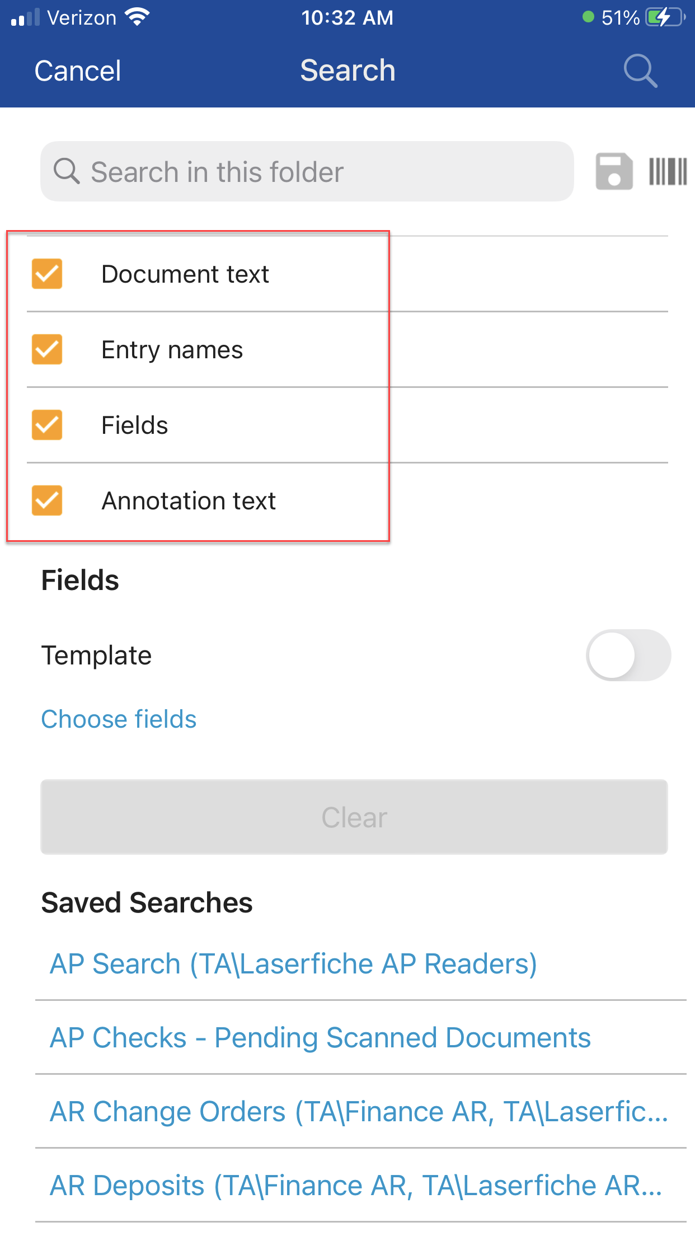Open the Choose fields link
The image size is (695, 1236).
click(x=119, y=719)
